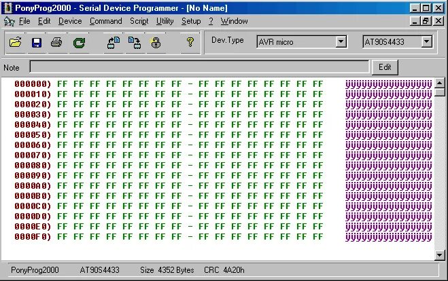The image size is (448, 281).
Task: Click address label 000060)
Action: tap(33, 145)
